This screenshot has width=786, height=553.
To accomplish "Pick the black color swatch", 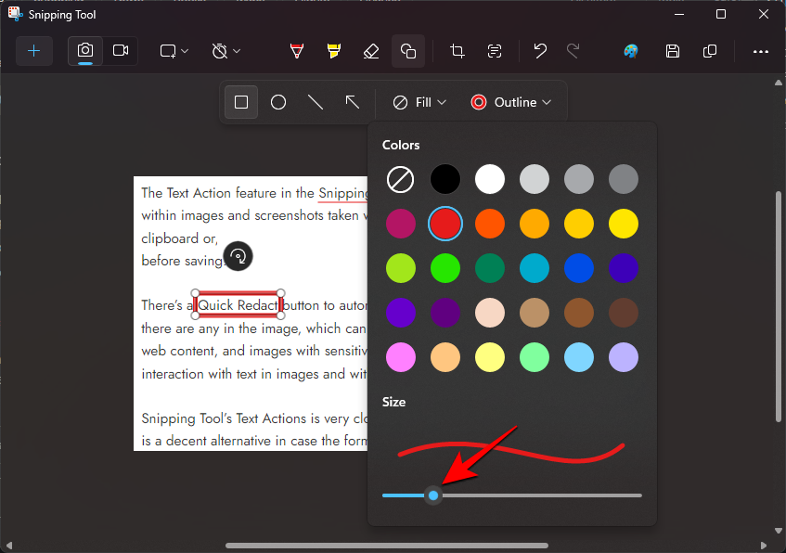I will click(x=445, y=179).
